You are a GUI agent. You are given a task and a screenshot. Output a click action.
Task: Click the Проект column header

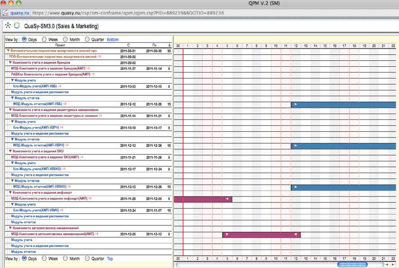[x=60, y=45]
